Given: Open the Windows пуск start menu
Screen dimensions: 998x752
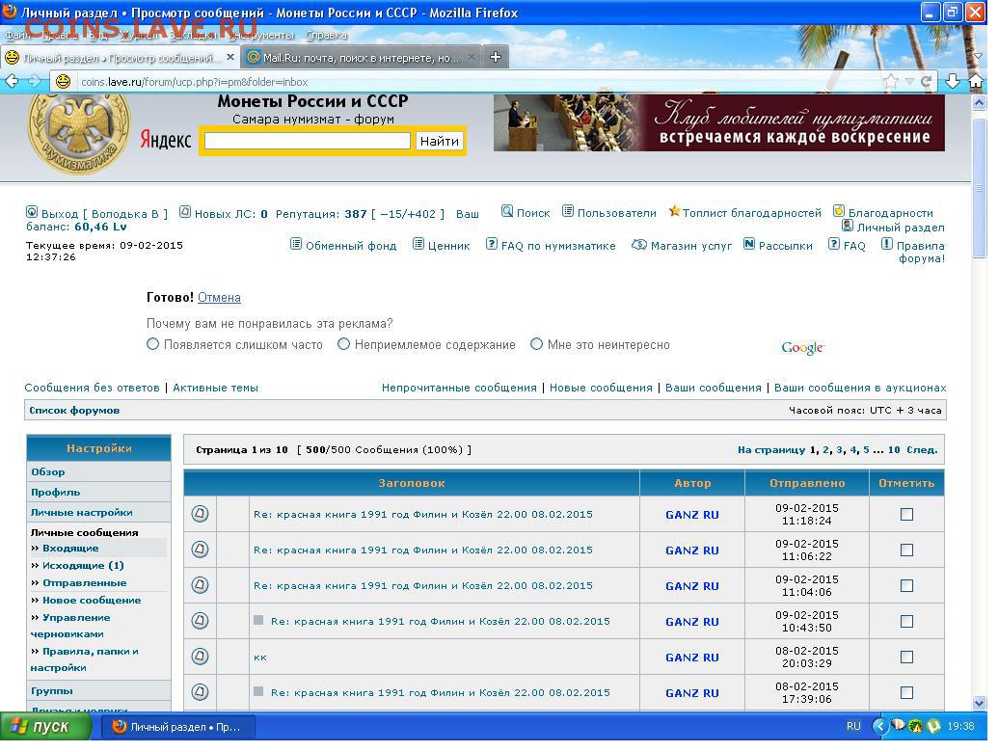Looking at the screenshot, I should (46, 726).
